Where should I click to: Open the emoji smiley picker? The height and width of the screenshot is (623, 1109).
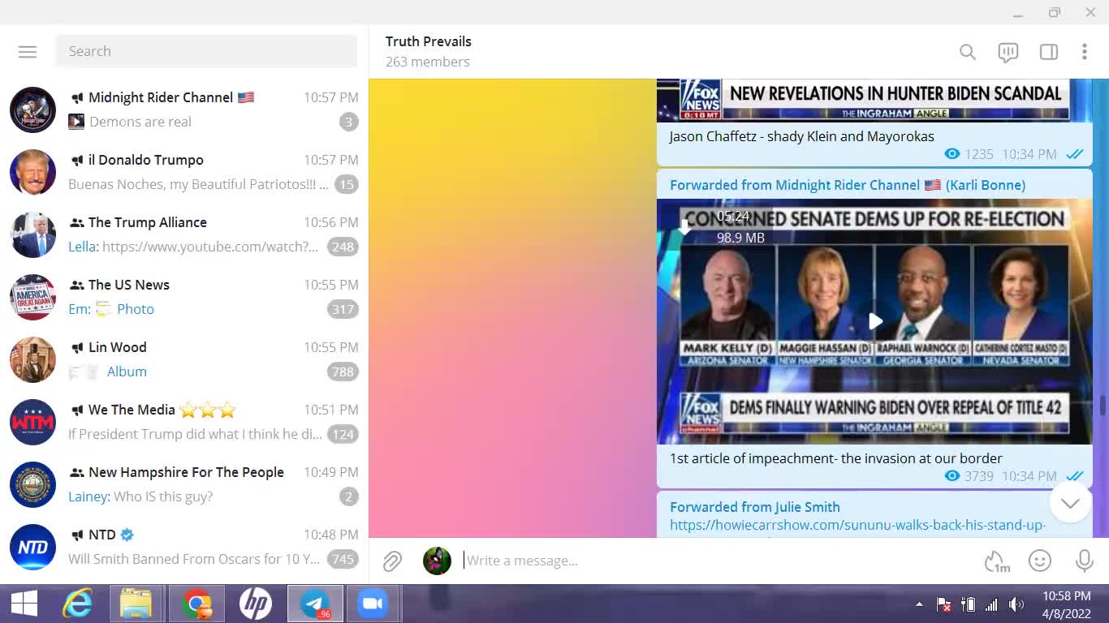coord(1040,561)
